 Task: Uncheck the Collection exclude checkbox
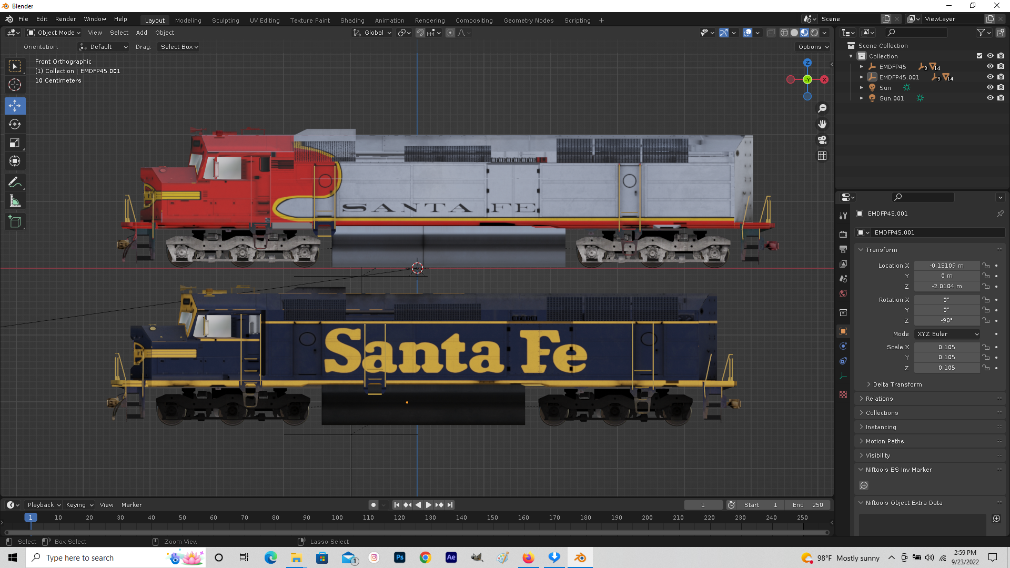click(x=979, y=56)
